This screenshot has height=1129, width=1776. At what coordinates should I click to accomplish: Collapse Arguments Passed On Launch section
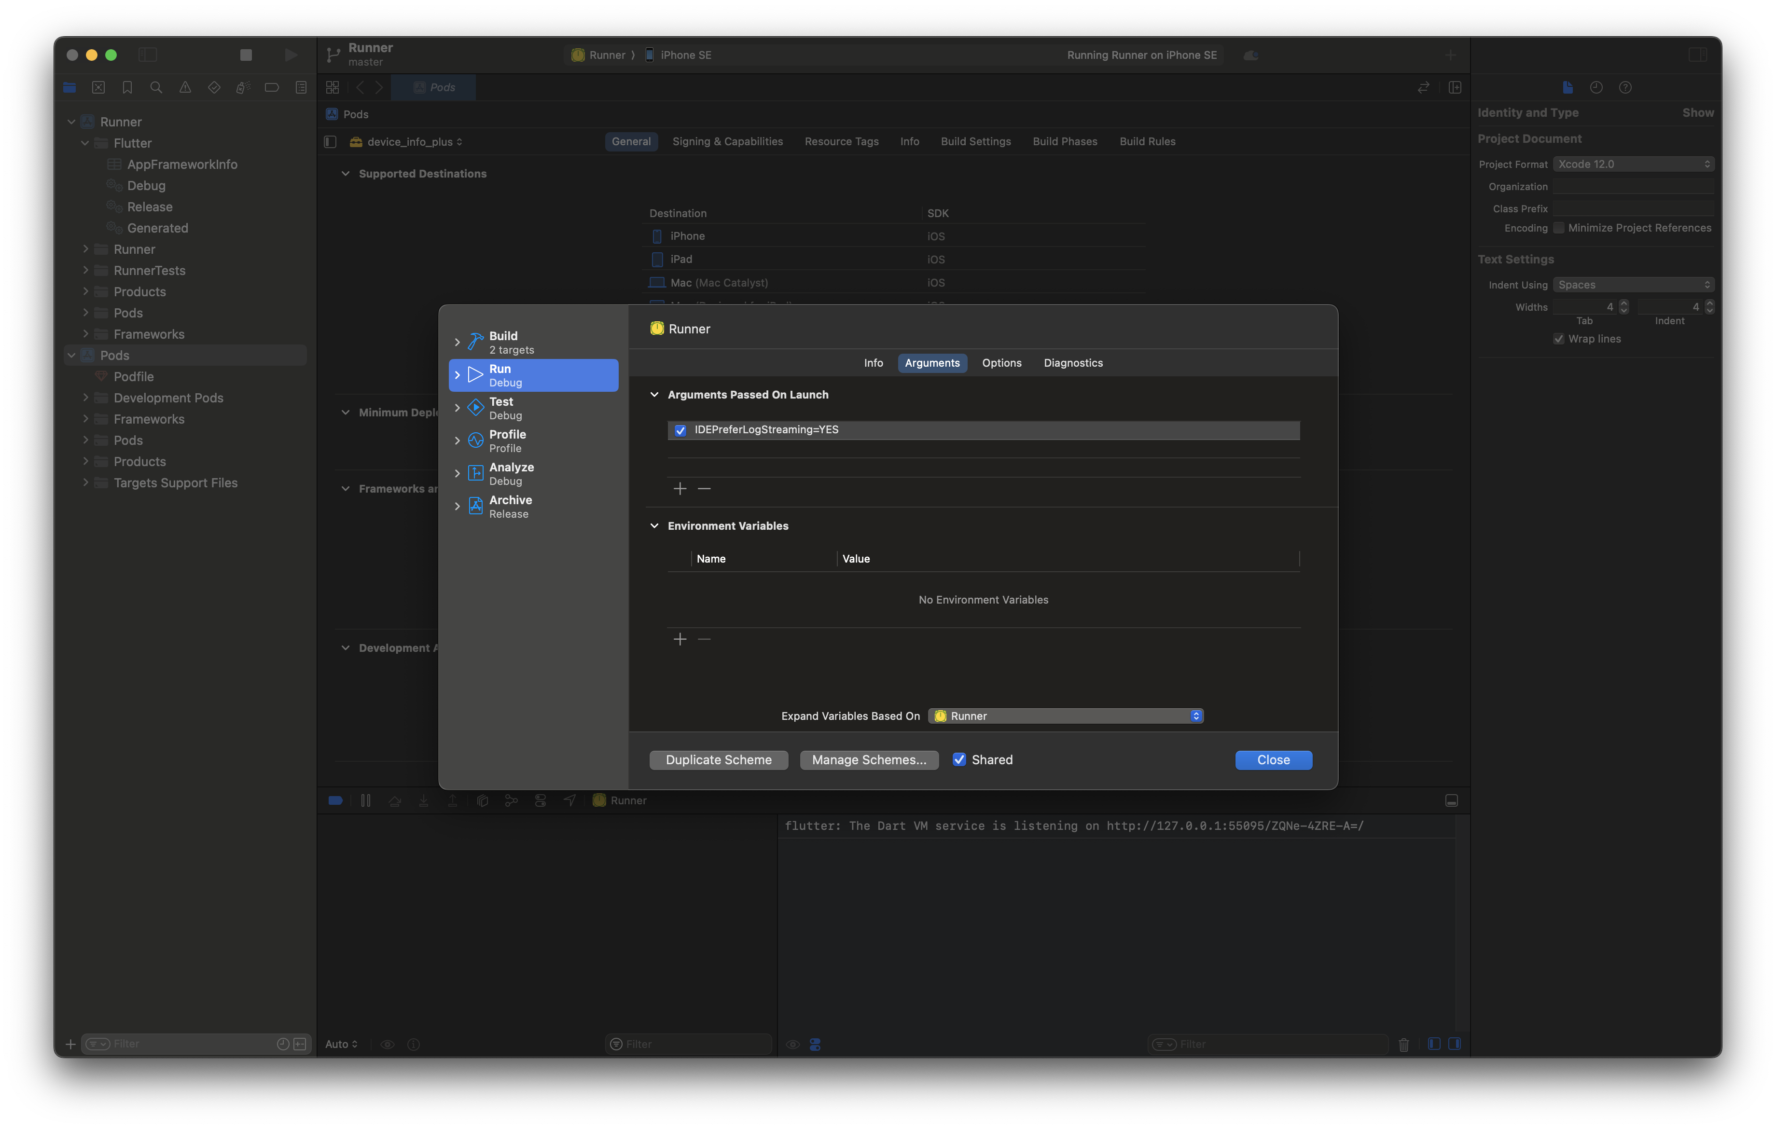click(654, 395)
